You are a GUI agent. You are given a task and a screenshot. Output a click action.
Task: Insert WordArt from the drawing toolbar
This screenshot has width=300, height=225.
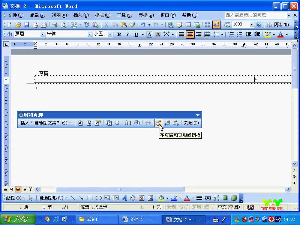tap(124, 198)
